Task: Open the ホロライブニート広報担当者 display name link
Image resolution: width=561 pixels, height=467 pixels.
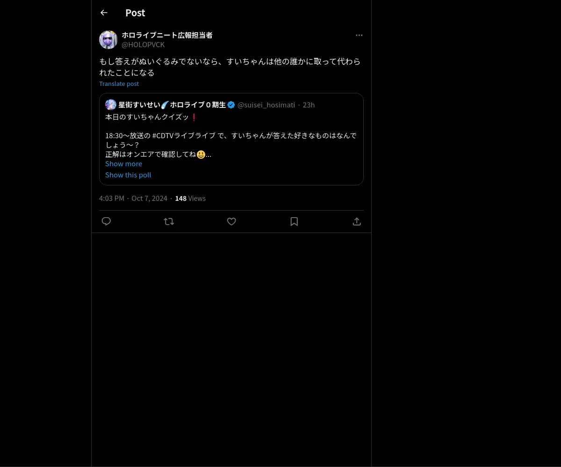Action: coord(167,35)
